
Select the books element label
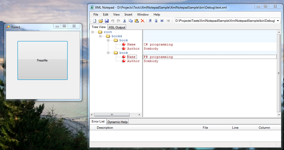coord(117,36)
